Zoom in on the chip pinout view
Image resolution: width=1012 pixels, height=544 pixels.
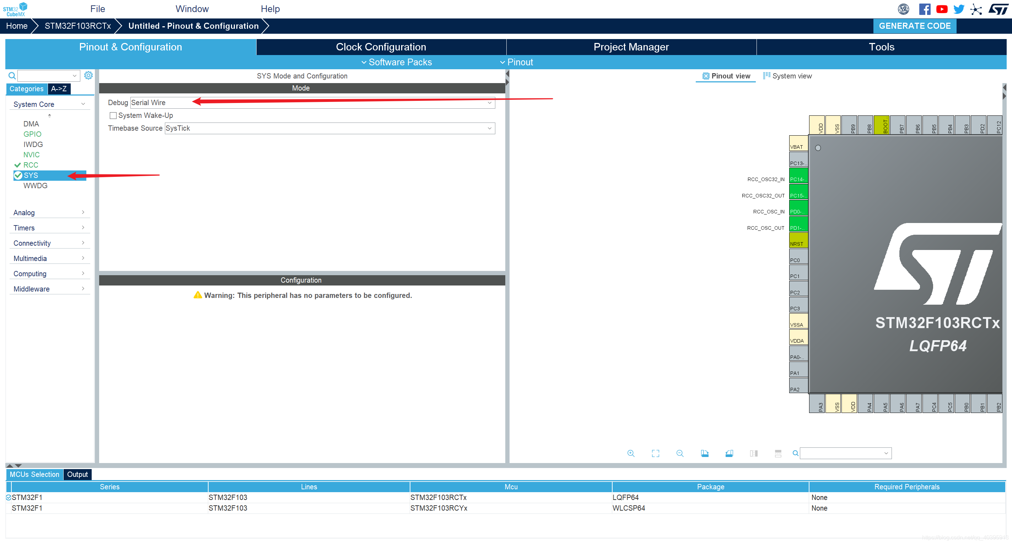click(x=630, y=453)
